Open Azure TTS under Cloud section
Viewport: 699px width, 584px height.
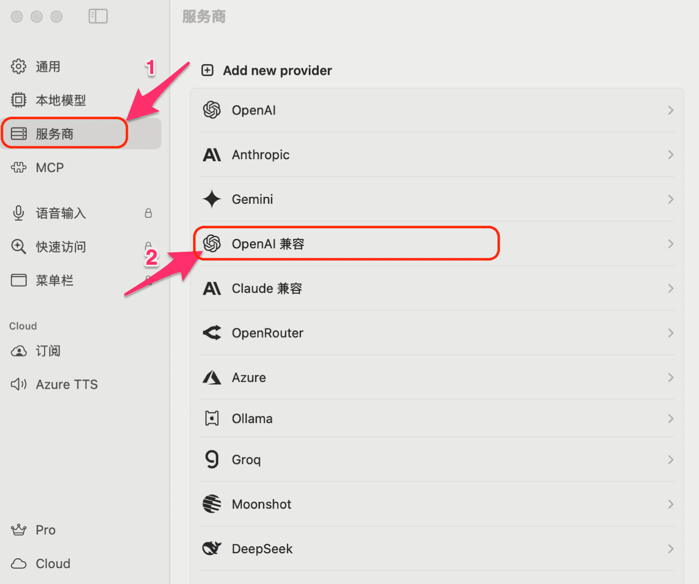click(x=66, y=384)
